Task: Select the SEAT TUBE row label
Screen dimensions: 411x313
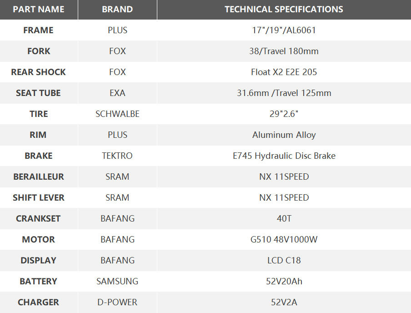Action: [x=39, y=93]
